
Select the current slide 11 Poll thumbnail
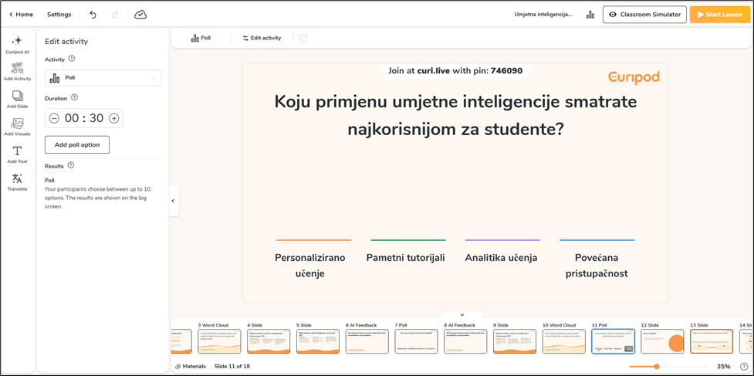pos(613,341)
